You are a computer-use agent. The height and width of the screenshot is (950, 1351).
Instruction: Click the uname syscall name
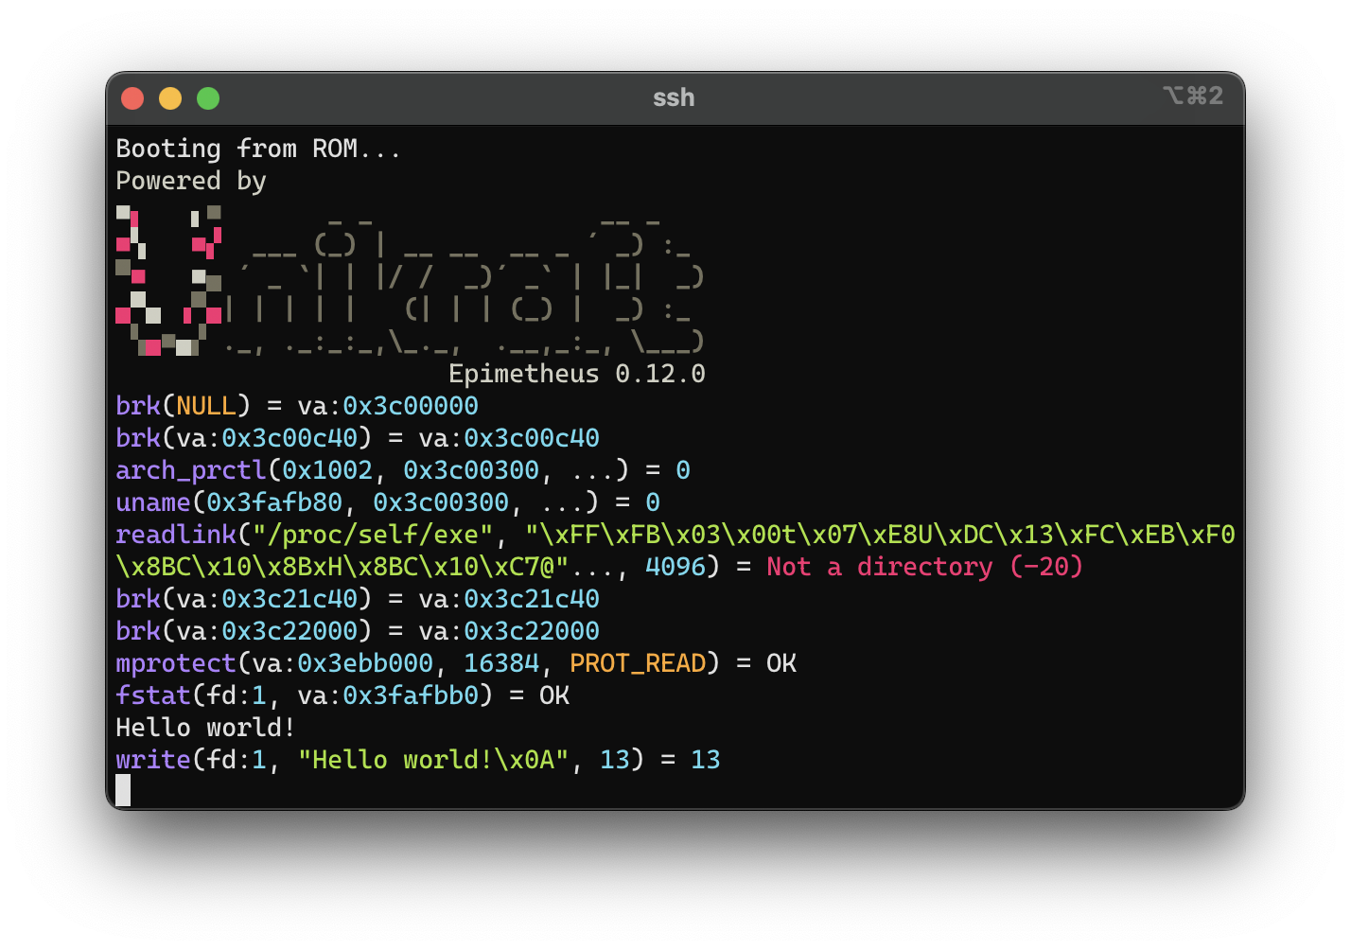[152, 501]
